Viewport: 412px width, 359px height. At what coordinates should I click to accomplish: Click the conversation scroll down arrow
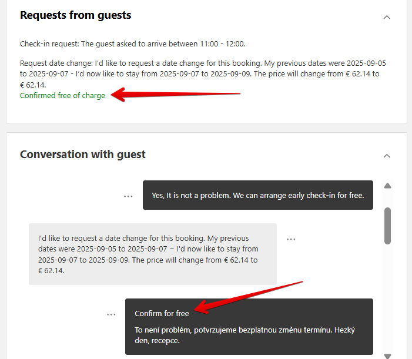click(387, 356)
